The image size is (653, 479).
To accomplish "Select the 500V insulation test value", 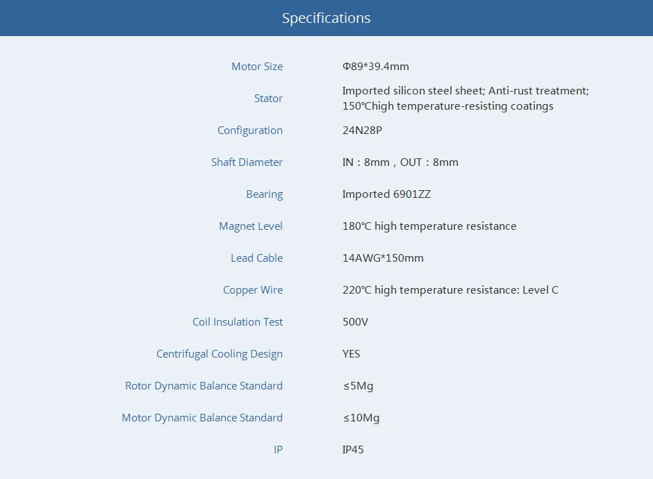I will [x=355, y=322].
